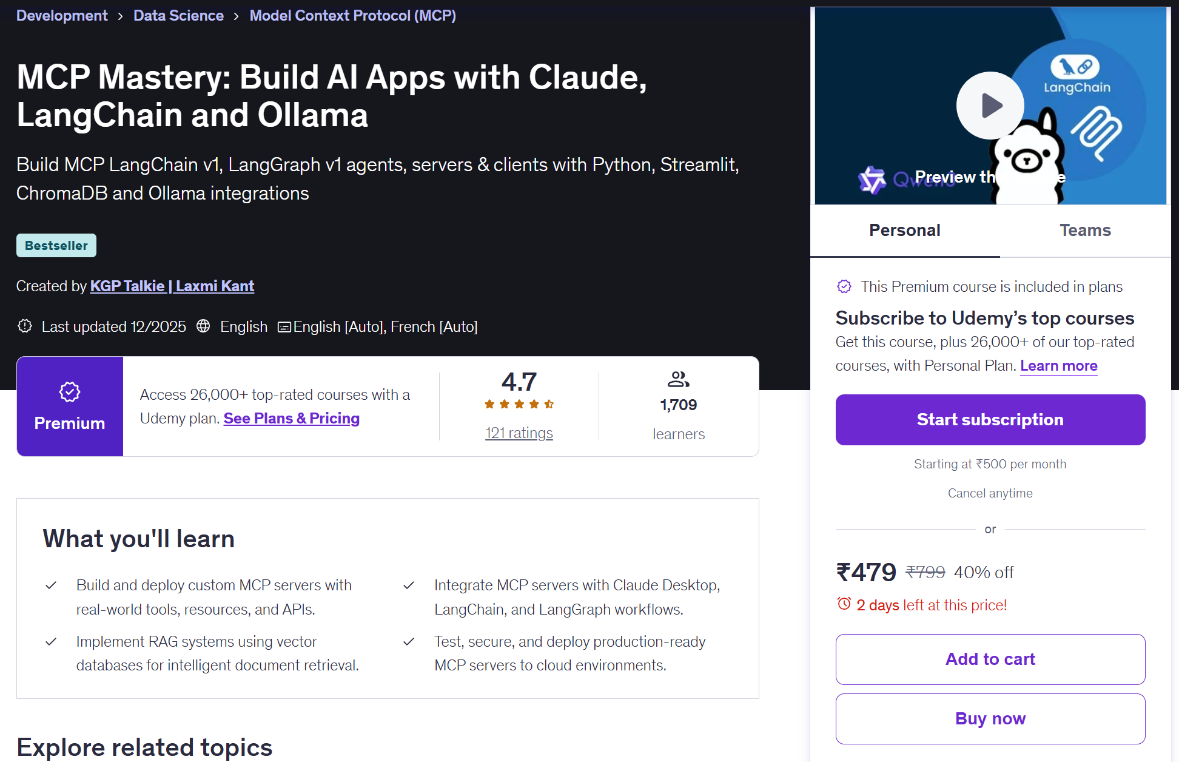The image size is (1179, 762).
Task: Open instructor KGP Talkie | Laxmi Kant profile
Action: pos(172,286)
